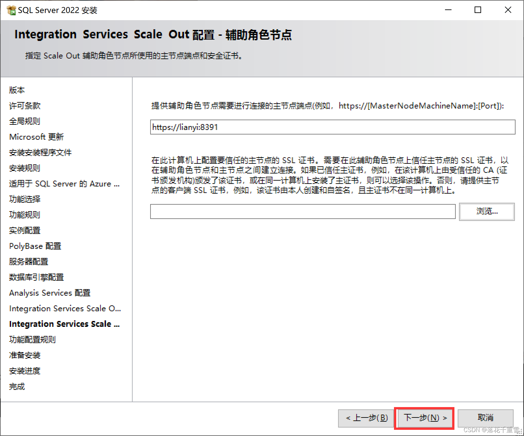This screenshot has width=524, height=436.
Task: Cancel setup with the 取消 button
Action: tap(486, 418)
